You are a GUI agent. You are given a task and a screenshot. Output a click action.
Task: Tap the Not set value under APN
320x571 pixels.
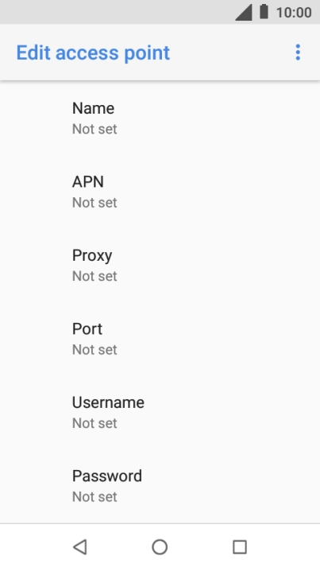[94, 203]
